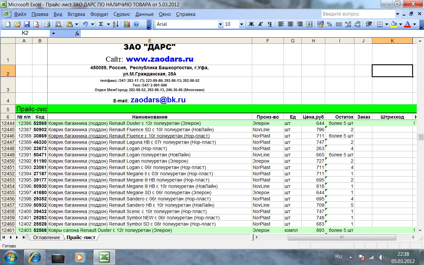
Task: Open a file with the folder icon
Action: 18,24
